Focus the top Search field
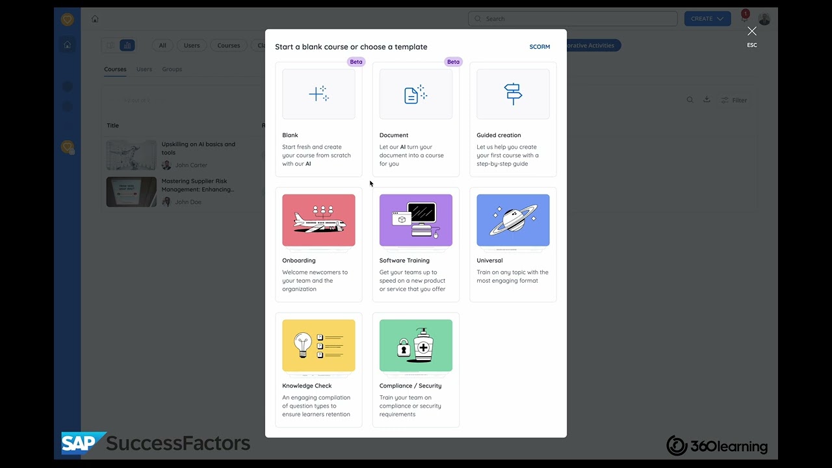Viewport: 832px width, 468px height. 573,19
